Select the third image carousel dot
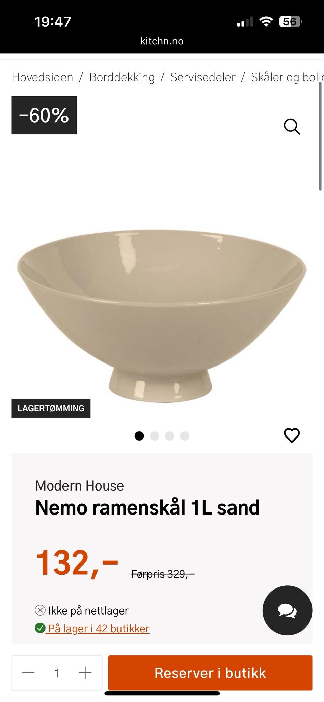Screen dimensions: 324x702 pyautogui.click(x=169, y=436)
